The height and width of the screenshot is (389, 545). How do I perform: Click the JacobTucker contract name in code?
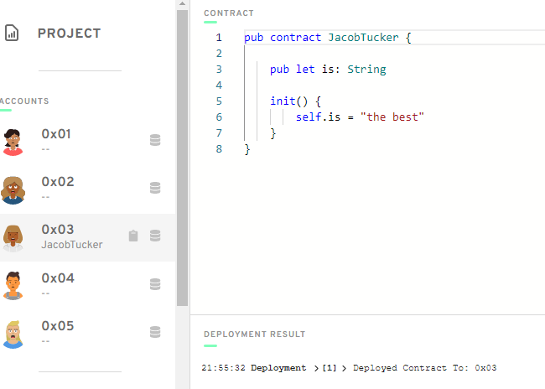point(363,38)
